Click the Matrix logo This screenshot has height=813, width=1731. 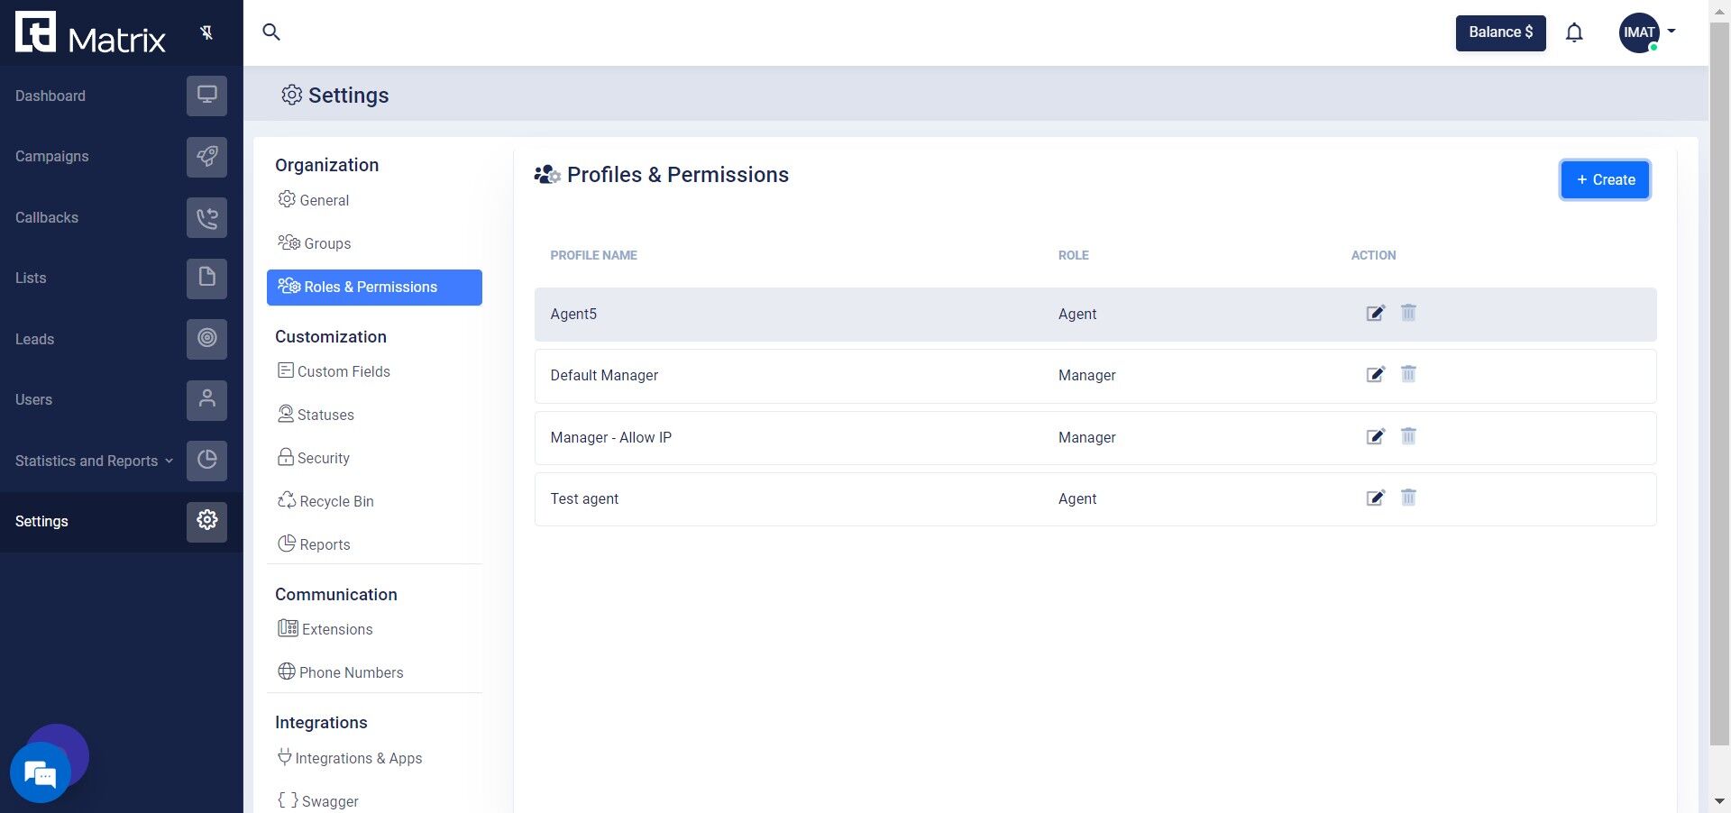[90, 32]
